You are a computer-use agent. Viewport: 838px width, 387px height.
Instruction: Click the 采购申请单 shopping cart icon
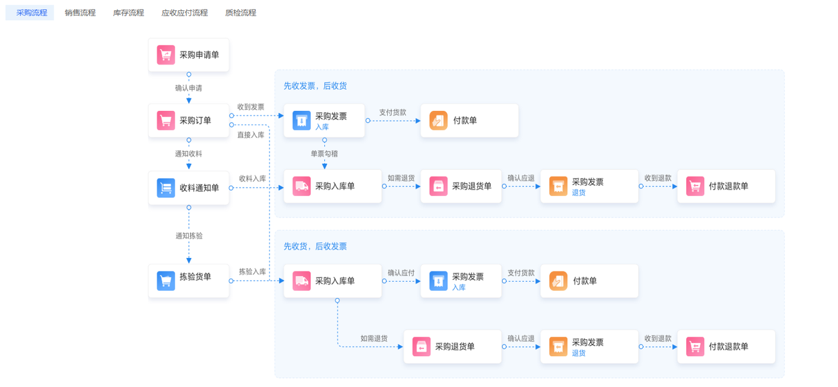[x=166, y=55]
